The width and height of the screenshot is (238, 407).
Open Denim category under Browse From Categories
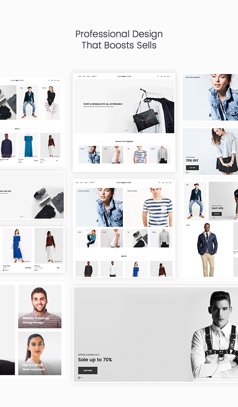click(x=89, y=155)
